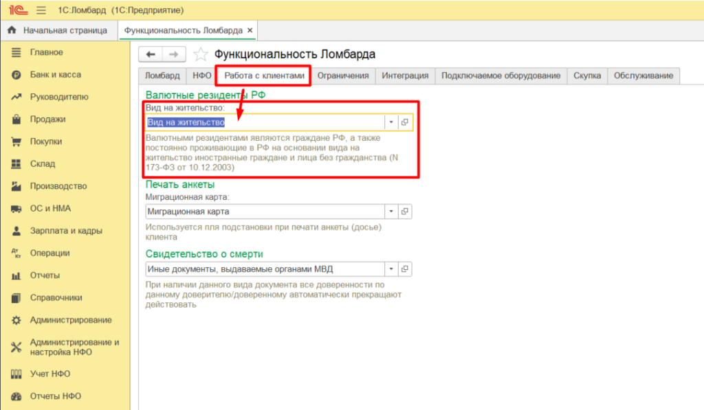704x410 pixels.
Task: Select the Склад sidebar icon
Action: 16,164
